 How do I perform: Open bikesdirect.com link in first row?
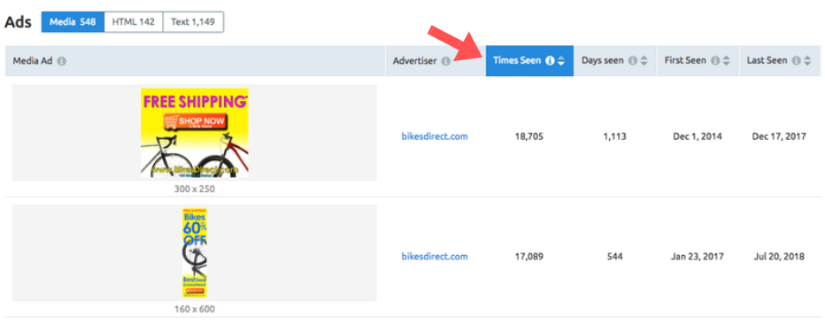tap(435, 136)
